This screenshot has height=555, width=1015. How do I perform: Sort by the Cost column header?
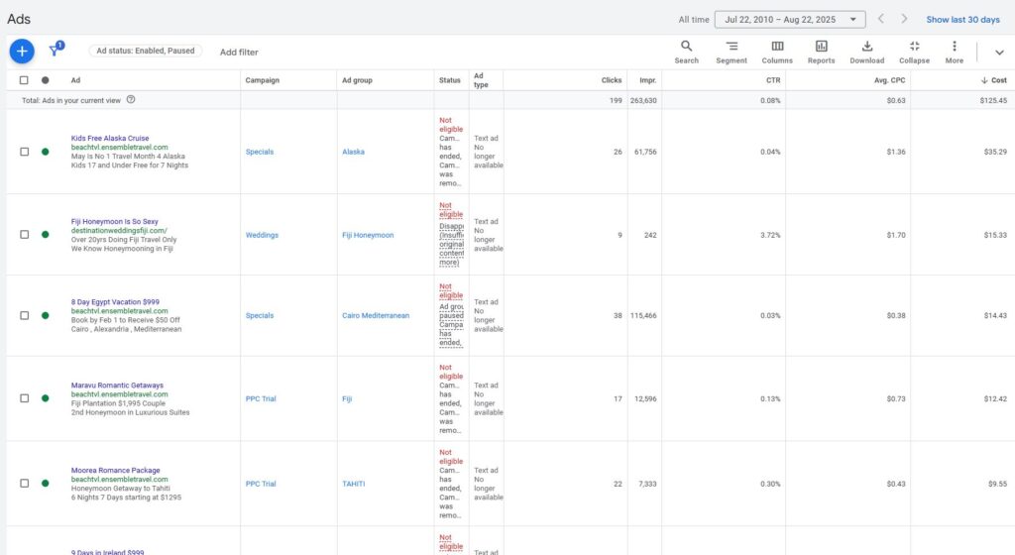point(994,80)
